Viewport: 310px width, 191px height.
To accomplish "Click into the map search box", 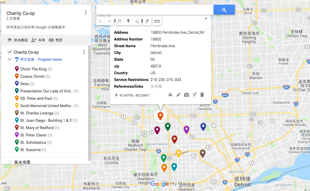I will (155, 10).
